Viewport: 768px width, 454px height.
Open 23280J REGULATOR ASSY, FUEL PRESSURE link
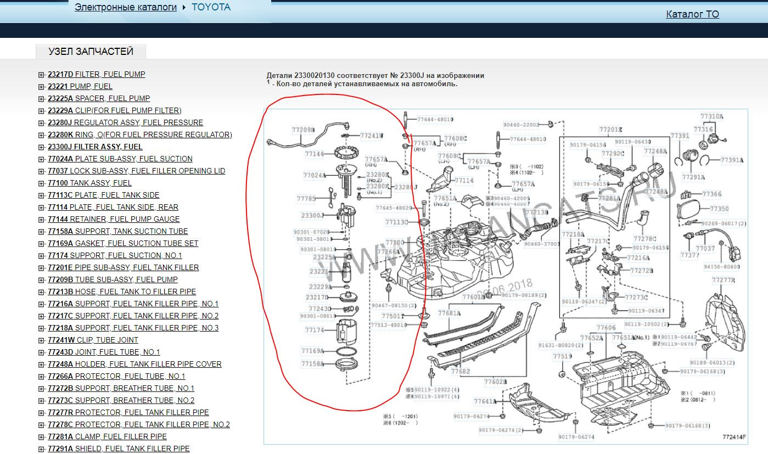(x=125, y=122)
